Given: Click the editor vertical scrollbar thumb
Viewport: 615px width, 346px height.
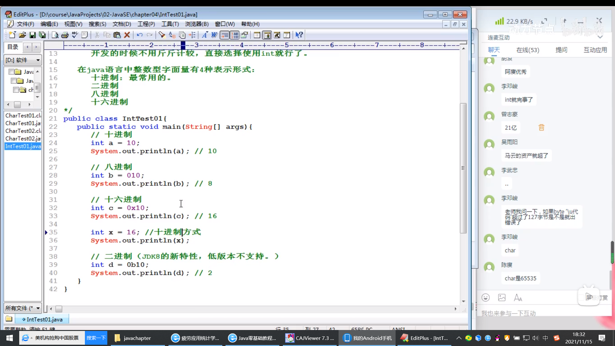Looking at the screenshot, I should pyautogui.click(x=463, y=168).
